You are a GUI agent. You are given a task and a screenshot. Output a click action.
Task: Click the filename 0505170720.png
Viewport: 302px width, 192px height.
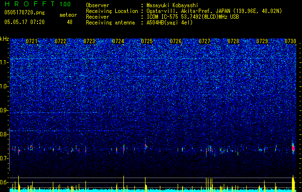pyautogui.click(x=24, y=13)
